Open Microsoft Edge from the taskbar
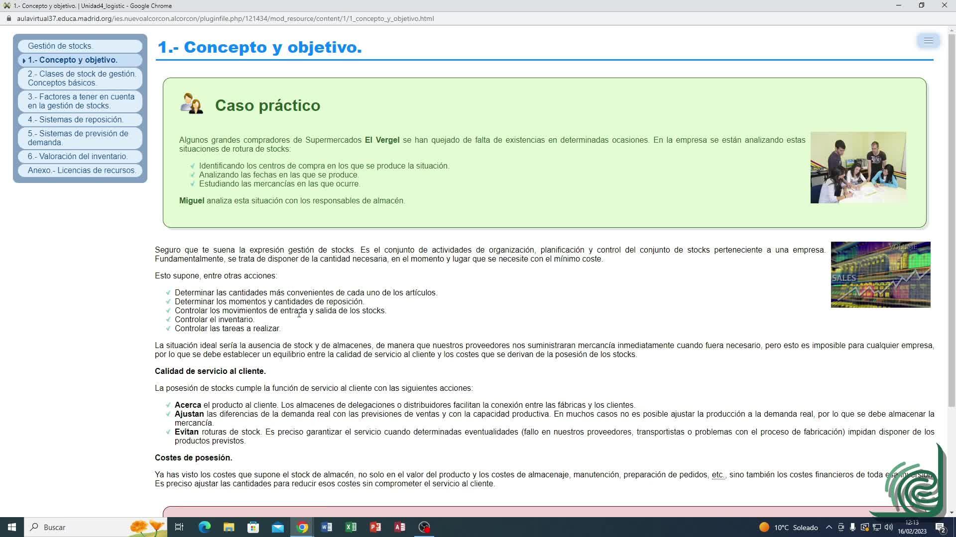 (205, 527)
